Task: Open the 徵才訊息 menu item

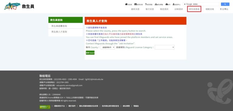Action: [x=150, y=9]
